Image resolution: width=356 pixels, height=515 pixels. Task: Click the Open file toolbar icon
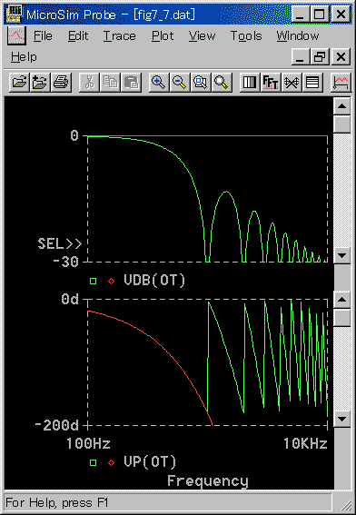tap(19, 82)
